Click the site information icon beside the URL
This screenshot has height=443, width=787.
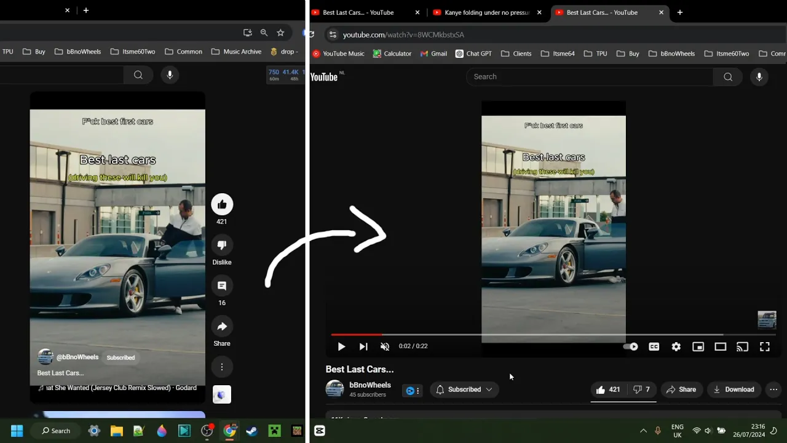[x=333, y=35]
